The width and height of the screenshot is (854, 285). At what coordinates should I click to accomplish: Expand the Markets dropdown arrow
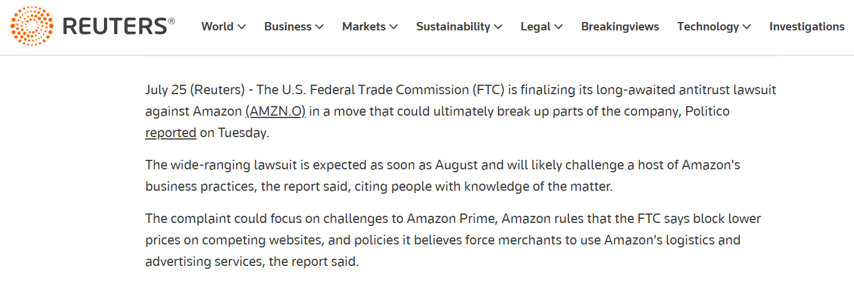tap(394, 27)
